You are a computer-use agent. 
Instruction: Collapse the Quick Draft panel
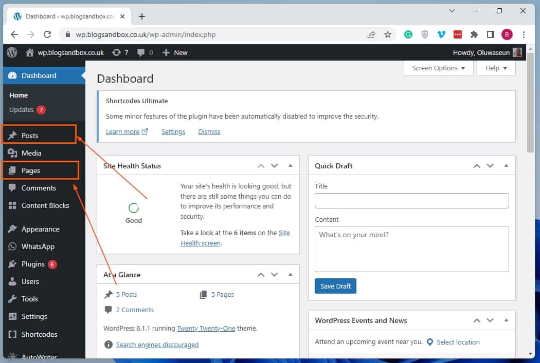pyautogui.click(x=506, y=166)
